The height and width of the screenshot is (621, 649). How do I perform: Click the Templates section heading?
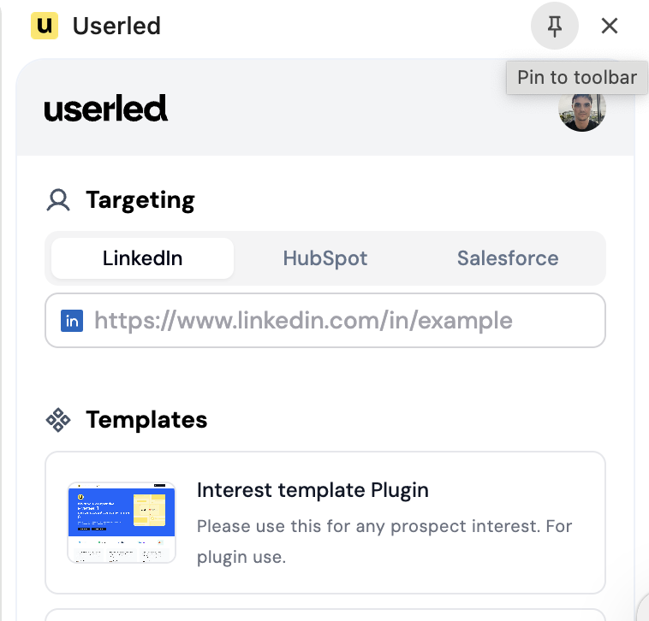(146, 420)
